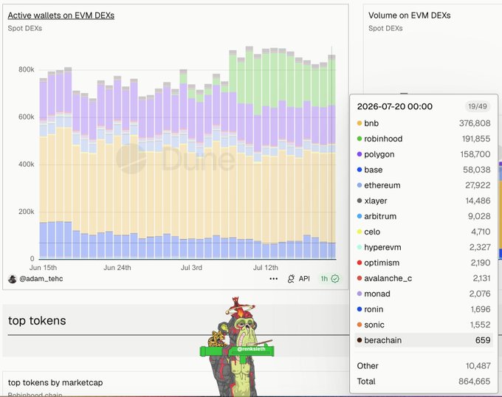
Task: Click the 1h refresh interval label
Action: 324,279
